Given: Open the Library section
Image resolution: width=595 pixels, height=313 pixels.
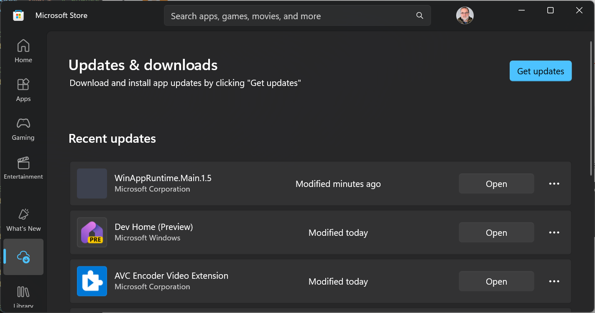Looking at the screenshot, I should [23, 296].
